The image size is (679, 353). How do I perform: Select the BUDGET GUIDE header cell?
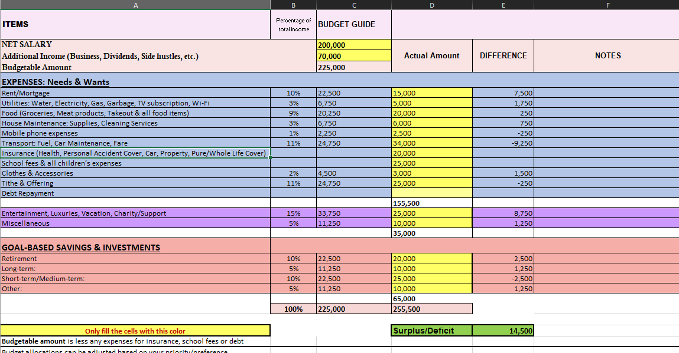point(354,24)
